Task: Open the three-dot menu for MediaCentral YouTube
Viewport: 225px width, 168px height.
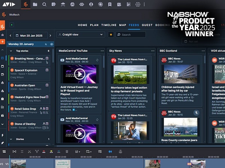Action: (102, 50)
